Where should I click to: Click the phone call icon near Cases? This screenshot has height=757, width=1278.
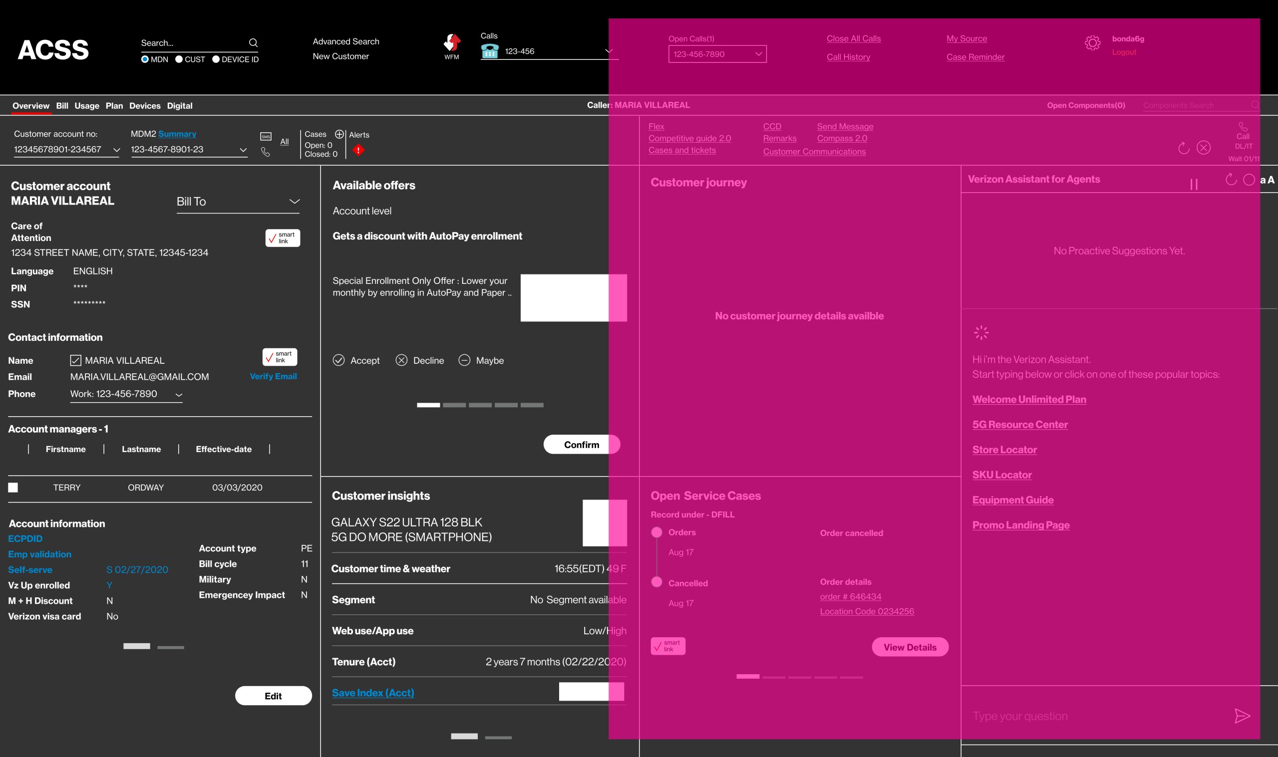click(x=266, y=152)
